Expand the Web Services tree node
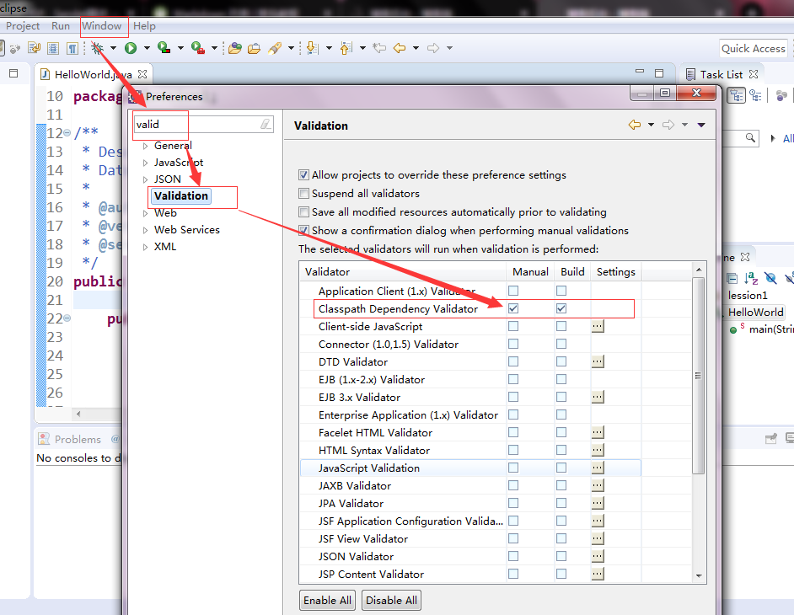The width and height of the screenshot is (794, 615). coord(145,230)
